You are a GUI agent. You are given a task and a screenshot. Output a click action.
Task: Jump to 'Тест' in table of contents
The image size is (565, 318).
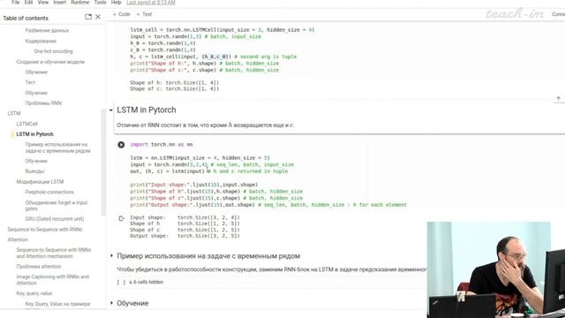[x=30, y=82]
